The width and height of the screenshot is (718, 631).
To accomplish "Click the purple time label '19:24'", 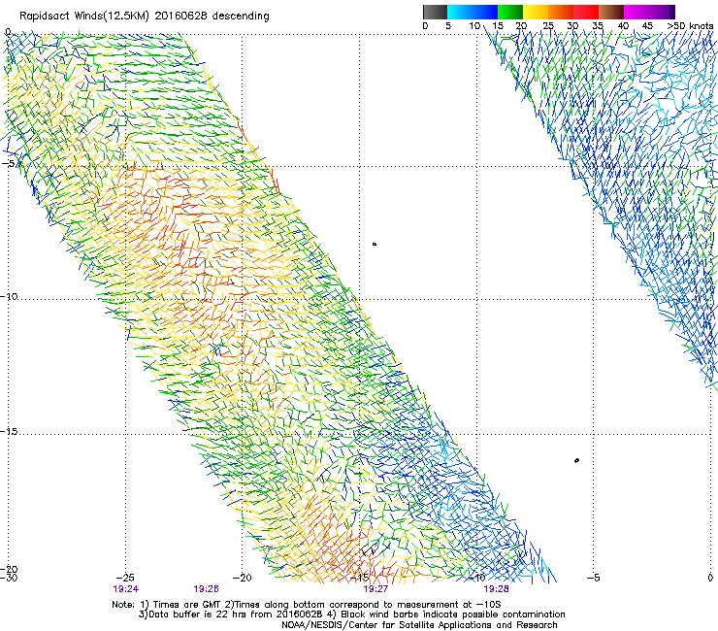I will tap(126, 589).
